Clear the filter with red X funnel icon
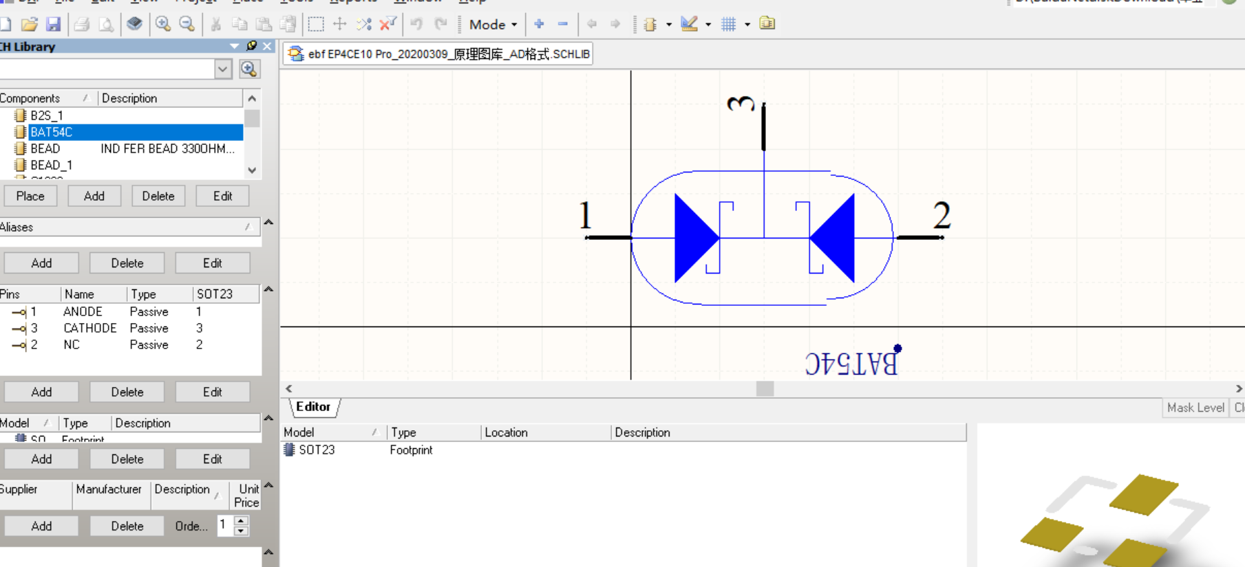This screenshot has width=1245, height=567. (388, 24)
